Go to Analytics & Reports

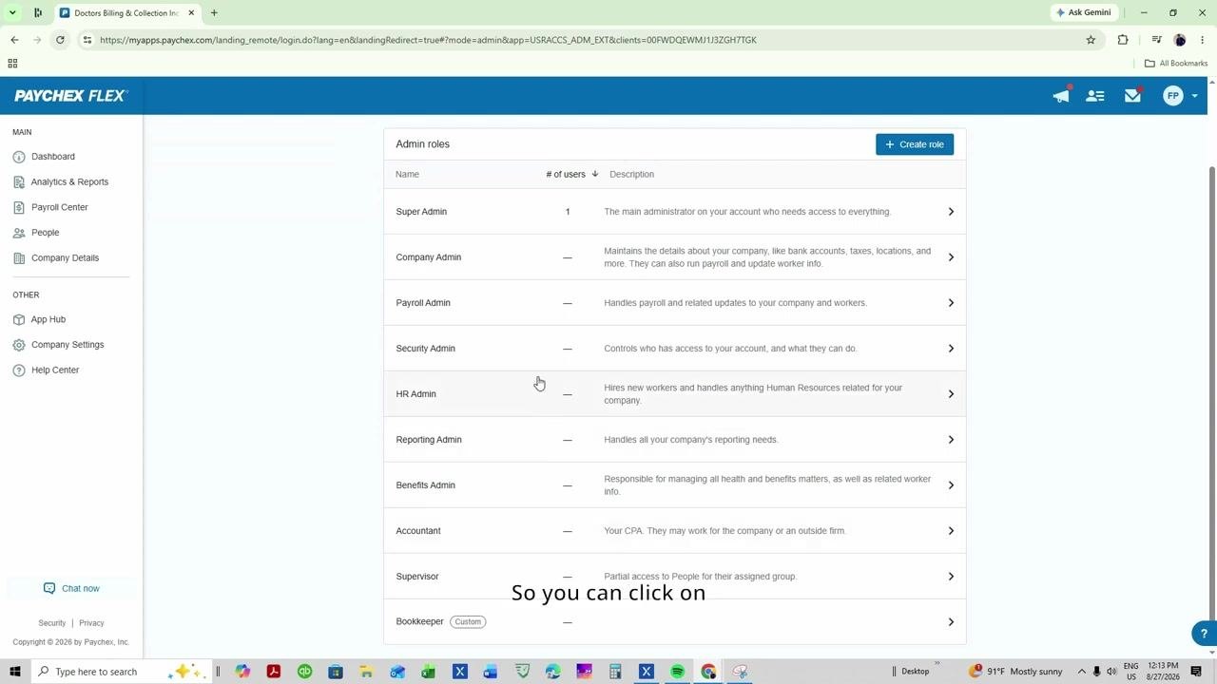pos(69,182)
